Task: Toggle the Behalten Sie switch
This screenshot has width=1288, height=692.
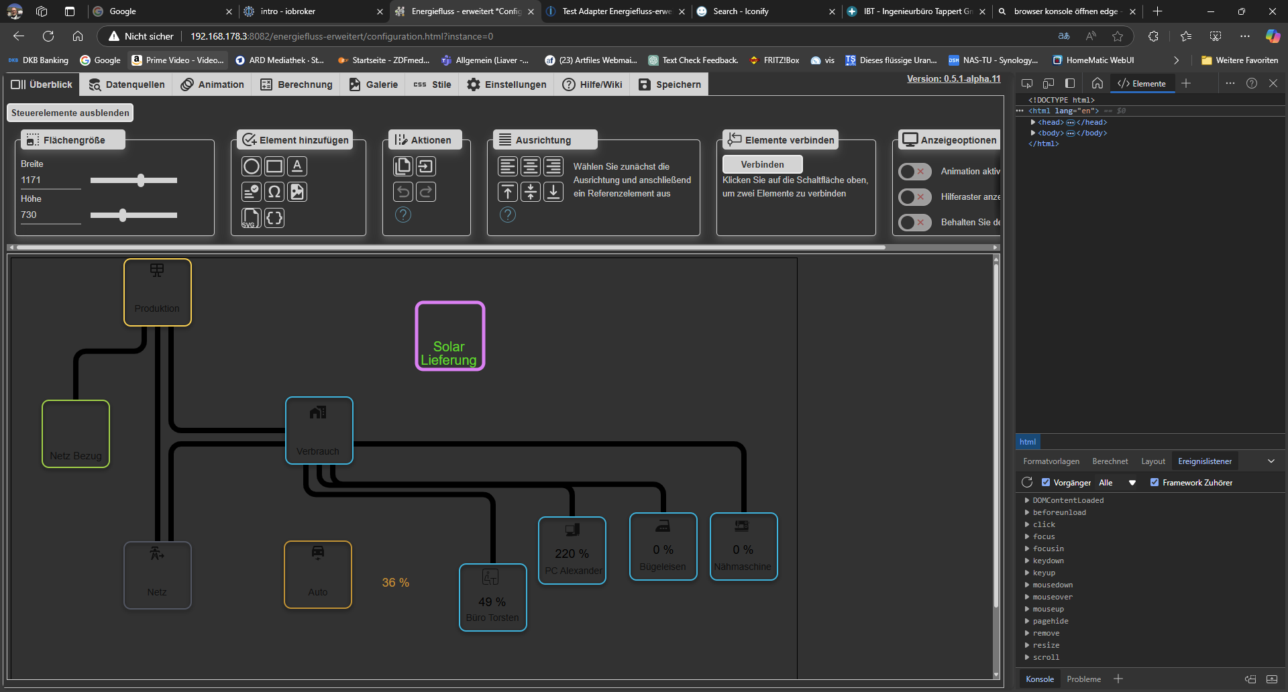Action: pyautogui.click(x=915, y=223)
